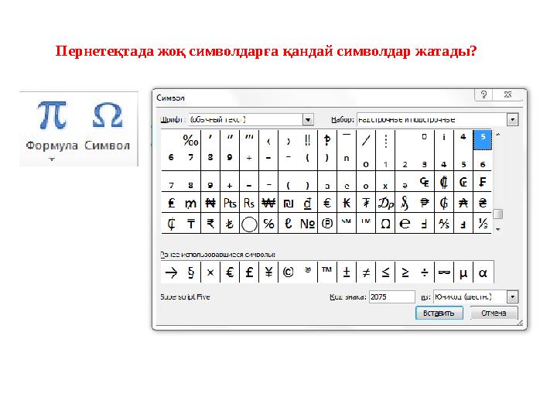
Task: Select the naira ₦ symbol
Action: click(210, 203)
